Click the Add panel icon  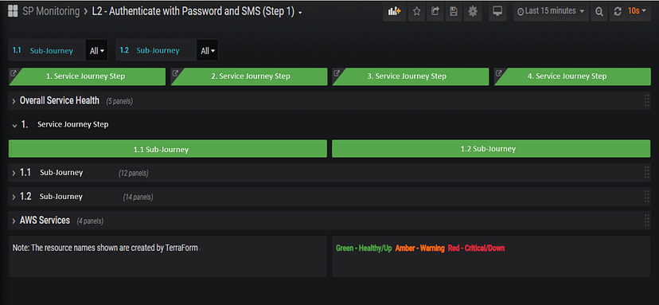tap(394, 12)
